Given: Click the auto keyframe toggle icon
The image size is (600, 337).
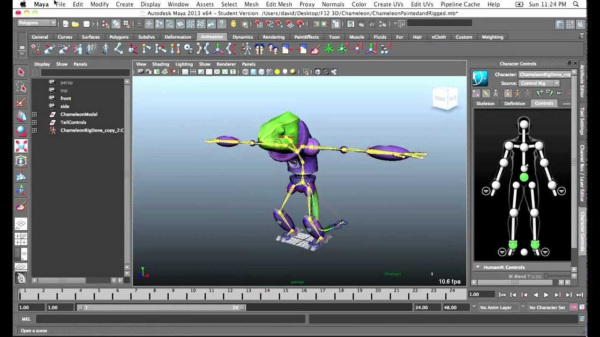Looking at the screenshot, I should coord(573,308).
